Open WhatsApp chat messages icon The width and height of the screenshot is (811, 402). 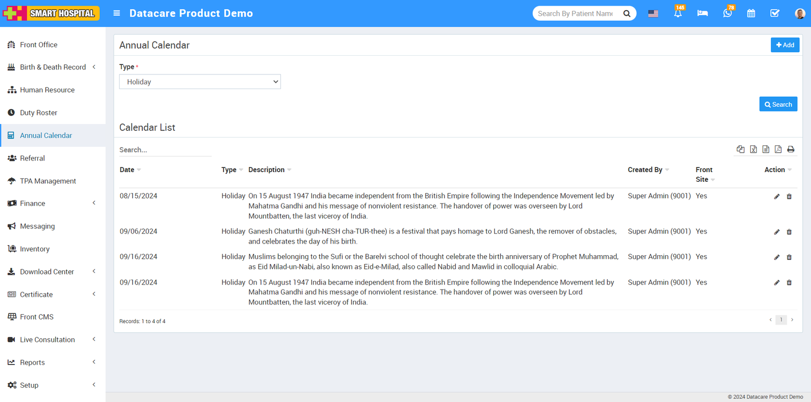727,13
